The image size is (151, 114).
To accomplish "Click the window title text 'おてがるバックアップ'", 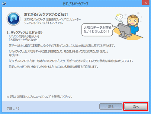I will coord(75,4).
